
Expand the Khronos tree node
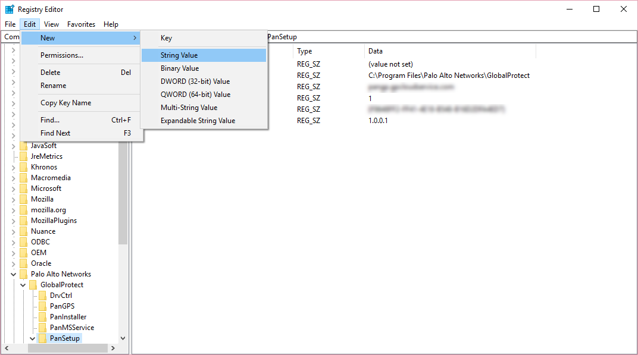[14, 167]
